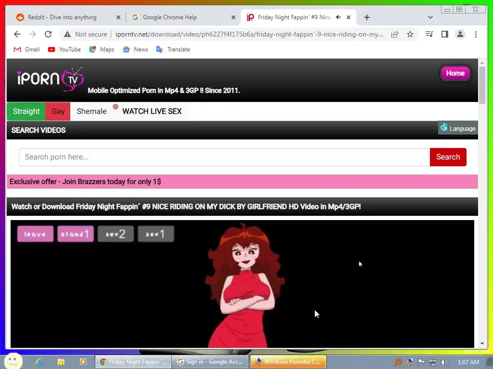This screenshot has height=369, width=493.
Task: Open the media player taskbar icon
Action: pos(83,362)
